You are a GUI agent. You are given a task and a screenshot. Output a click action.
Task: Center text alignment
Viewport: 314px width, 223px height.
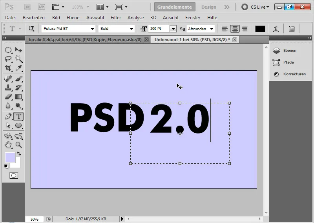pyautogui.click(x=235, y=29)
